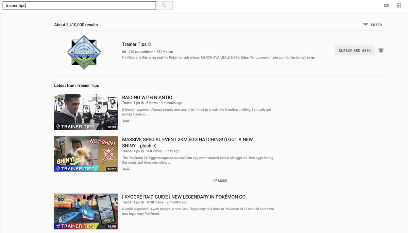Viewport: 408px width, 233px height.
Task: Click description starting Niantic surprised us with Kyogre
Action: point(198,211)
